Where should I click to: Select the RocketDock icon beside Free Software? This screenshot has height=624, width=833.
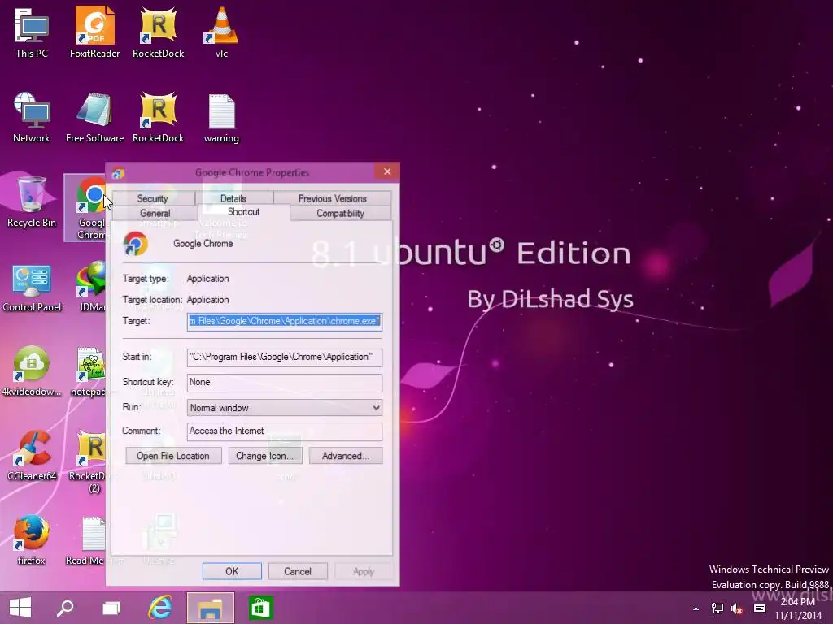click(x=159, y=117)
